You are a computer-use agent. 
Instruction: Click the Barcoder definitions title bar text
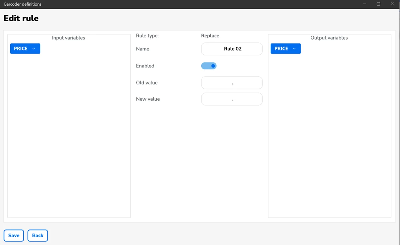[23, 4]
